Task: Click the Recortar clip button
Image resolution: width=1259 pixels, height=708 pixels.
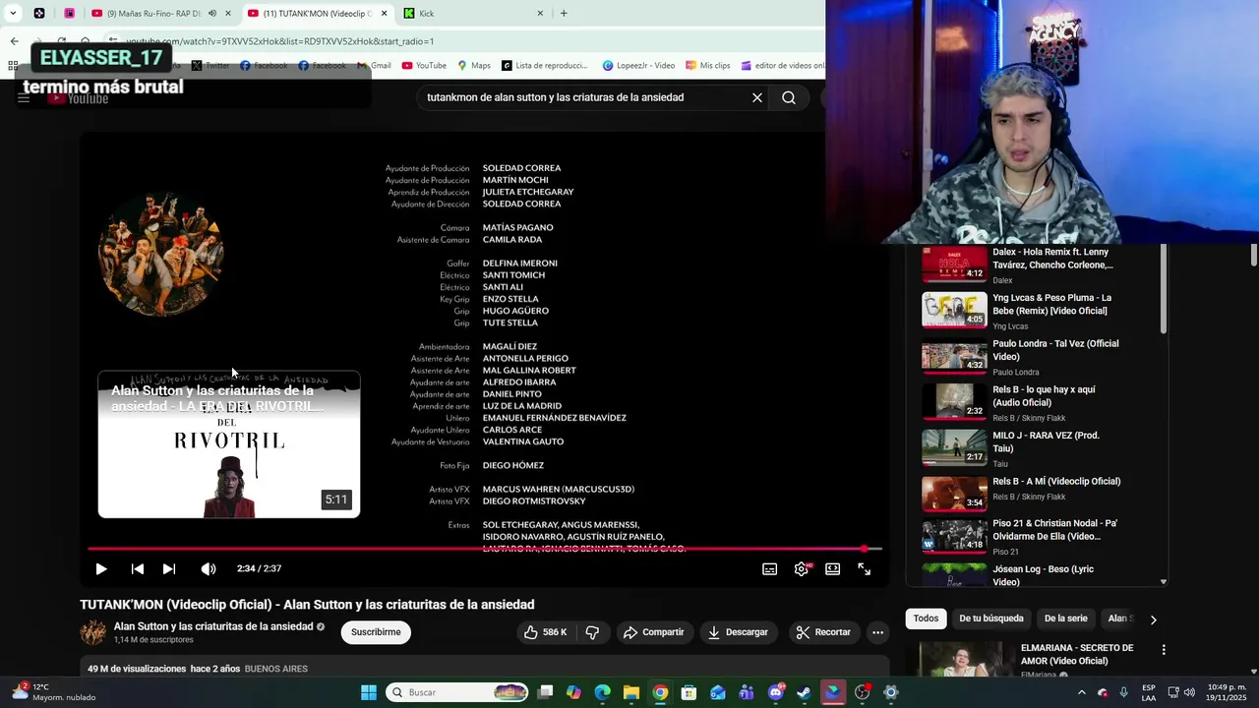Action: 823,632
